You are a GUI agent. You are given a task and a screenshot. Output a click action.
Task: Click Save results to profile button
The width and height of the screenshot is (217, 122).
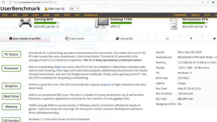click(x=25, y=39)
